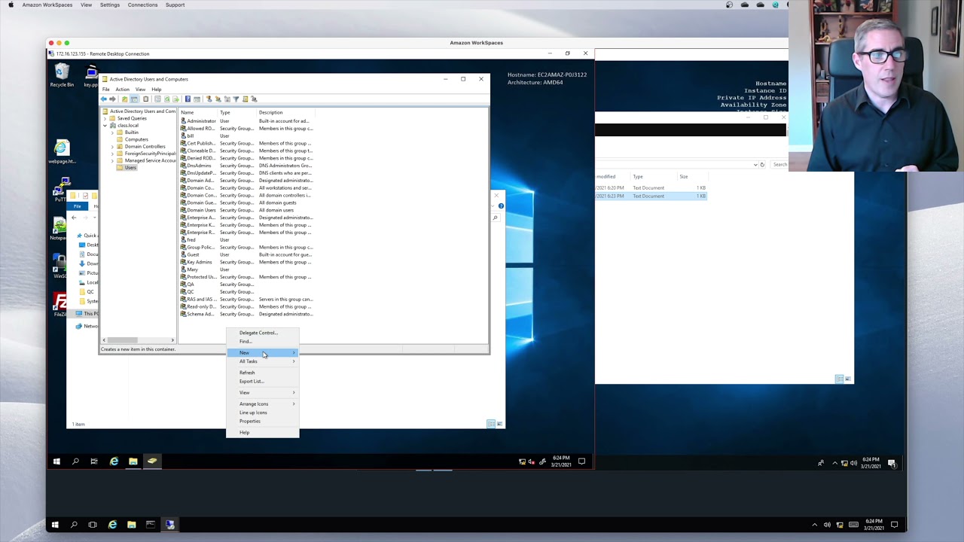
Task: Click the Back arrow in ADUC toolbar
Action: (104, 99)
